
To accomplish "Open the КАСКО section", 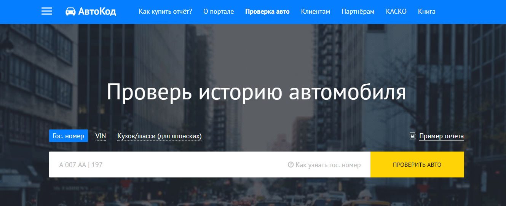I will click(x=396, y=11).
